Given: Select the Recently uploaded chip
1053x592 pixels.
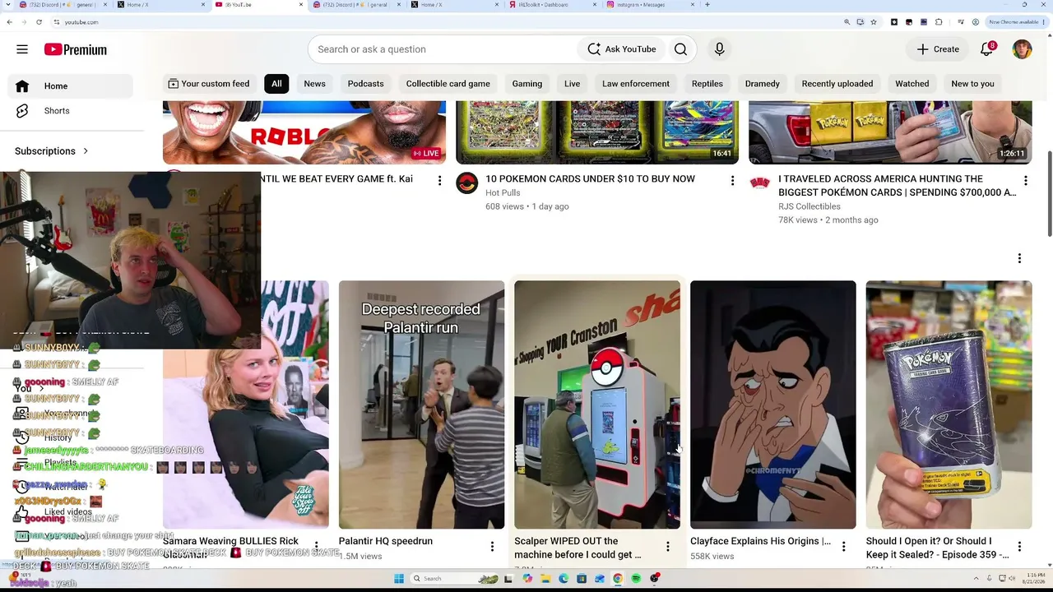Looking at the screenshot, I should [837, 84].
